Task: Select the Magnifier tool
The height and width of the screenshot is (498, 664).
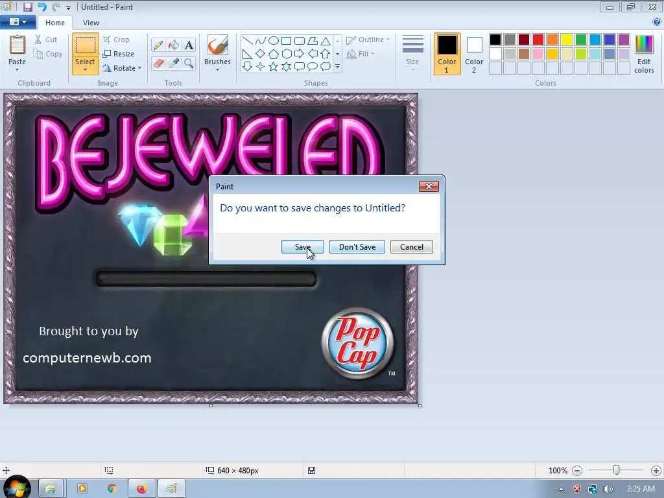Action: pyautogui.click(x=189, y=64)
